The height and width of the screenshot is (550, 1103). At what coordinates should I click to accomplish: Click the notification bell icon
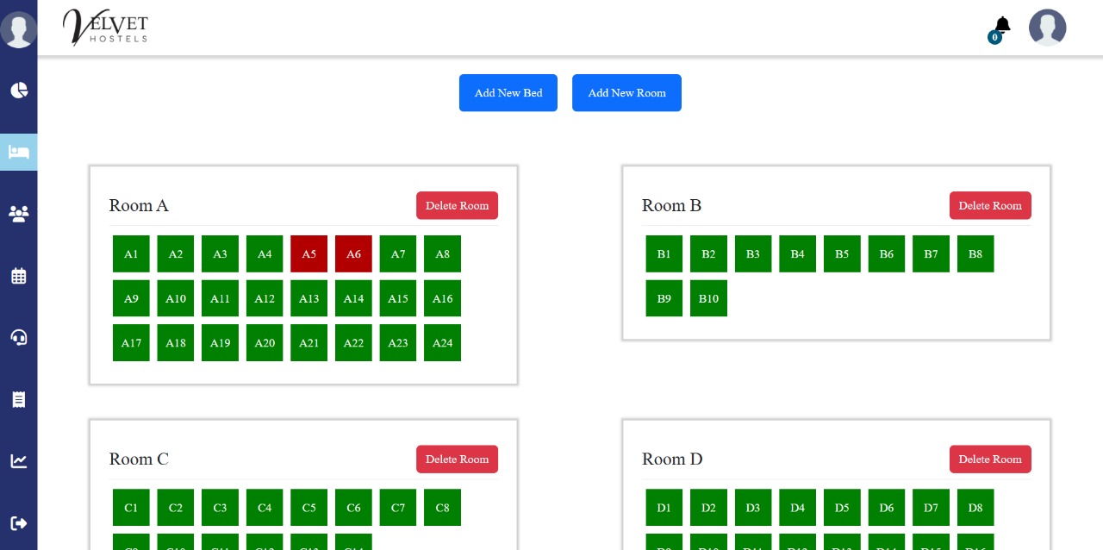pyautogui.click(x=1001, y=26)
